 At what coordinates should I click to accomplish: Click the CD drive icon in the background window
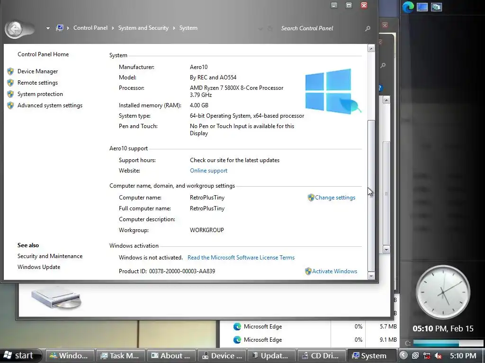56,297
